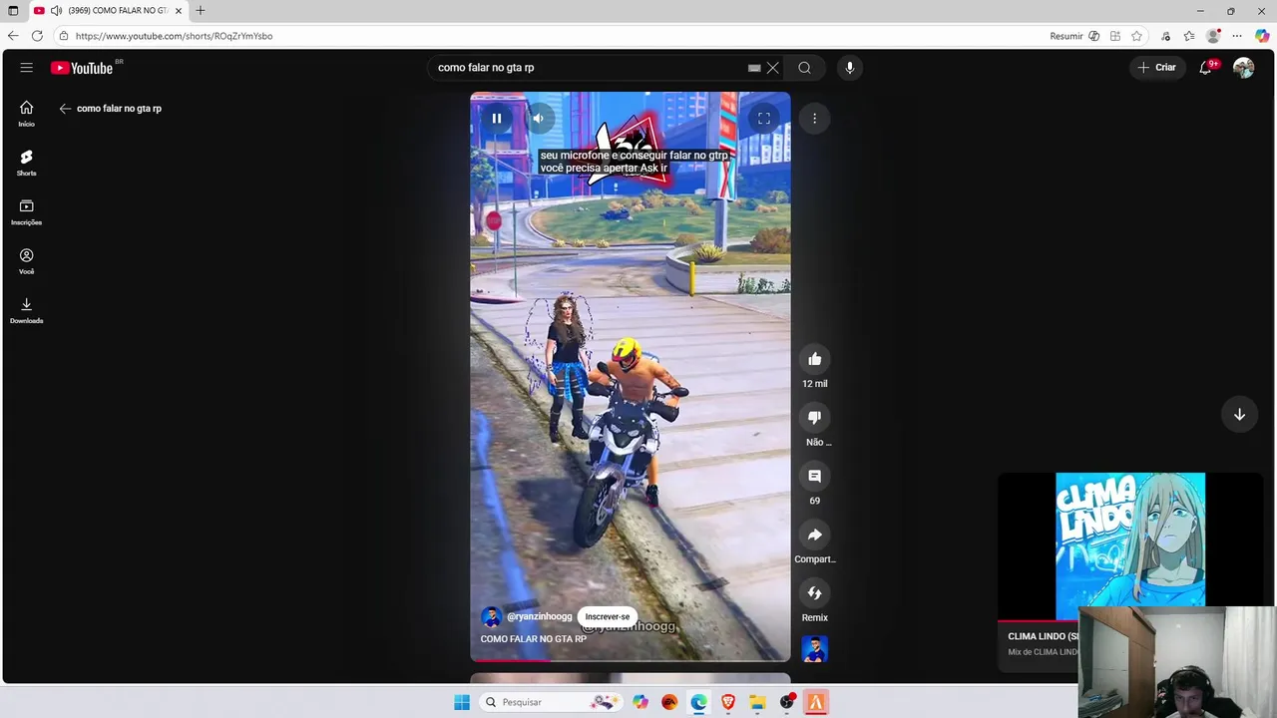
Task: Open the on-screen keyboard icon in search box
Action: (754, 68)
